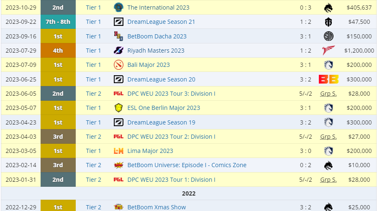Open the Lima Major 2023 link

(150, 151)
